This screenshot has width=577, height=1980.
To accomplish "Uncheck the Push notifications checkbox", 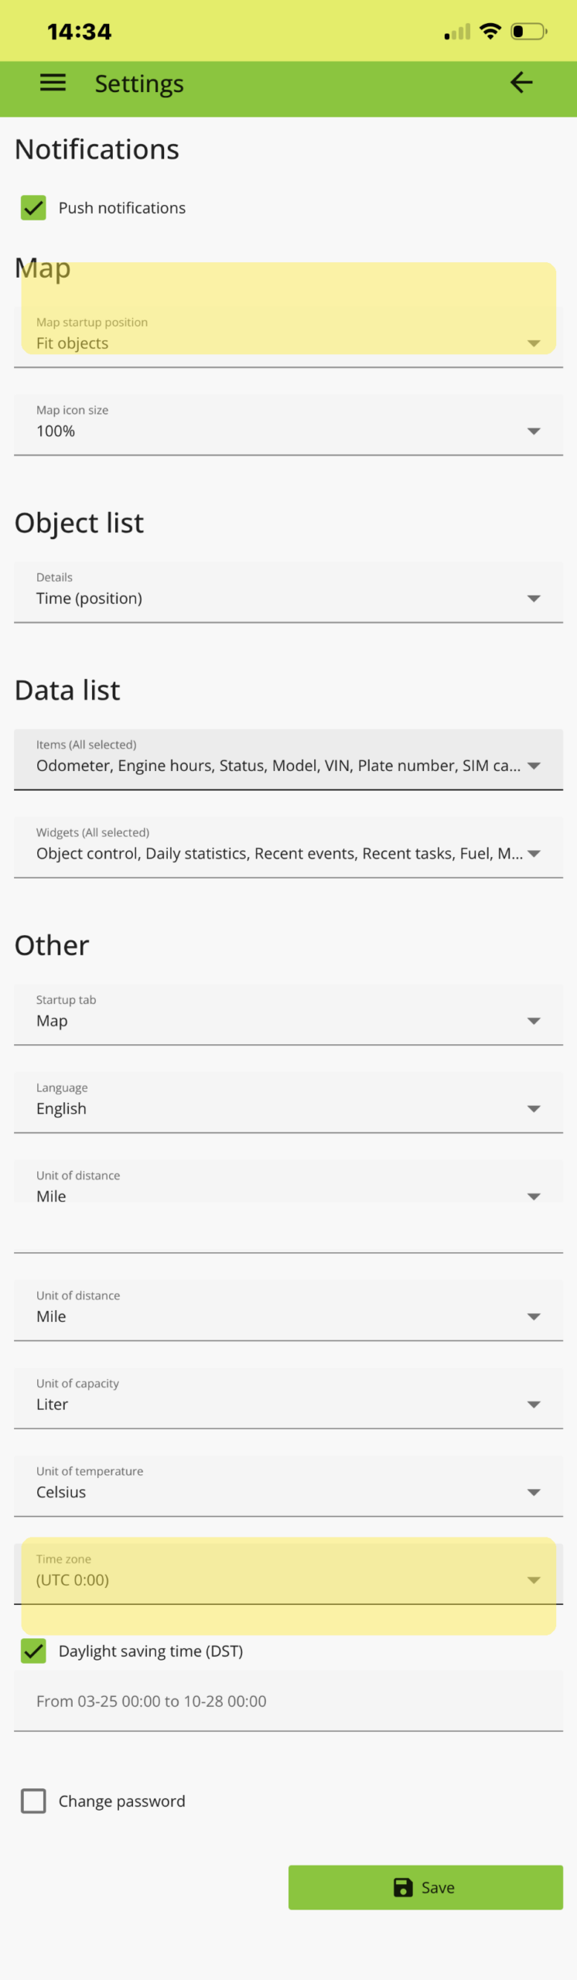I will 33,207.
